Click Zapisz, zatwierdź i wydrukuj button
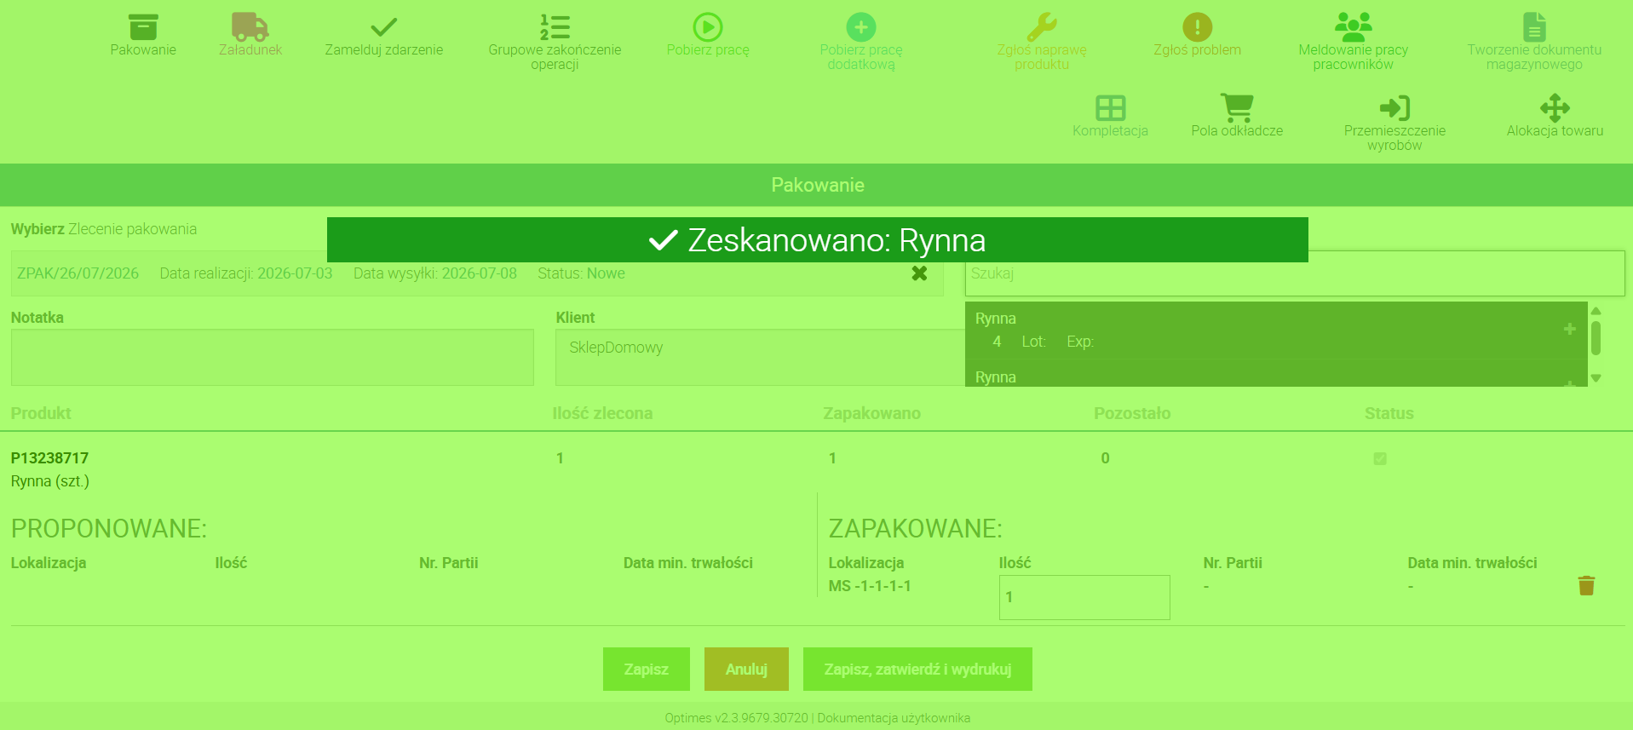Screen dimensions: 1633x730 click(917, 670)
